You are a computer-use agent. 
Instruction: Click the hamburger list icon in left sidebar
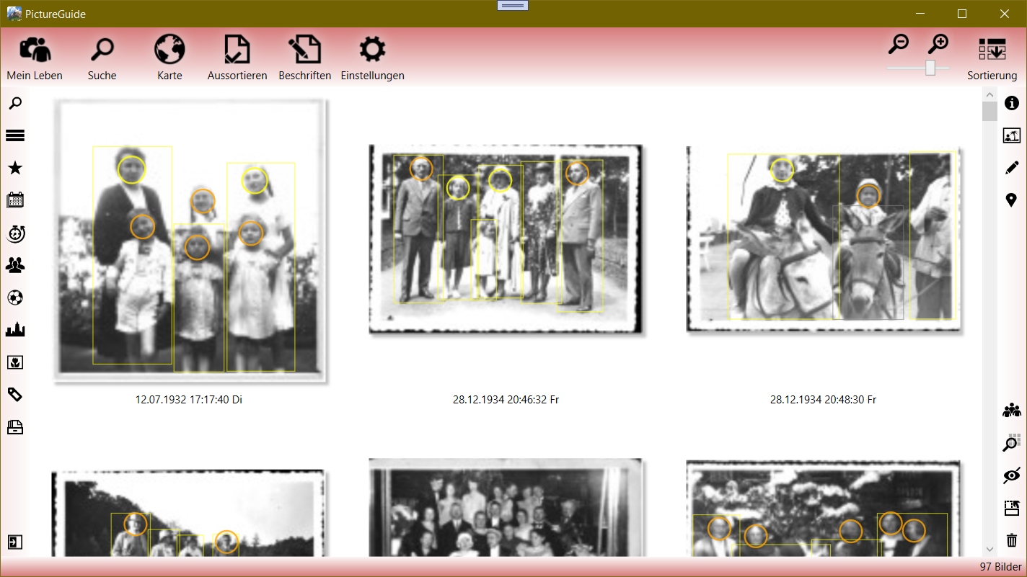[x=15, y=135]
